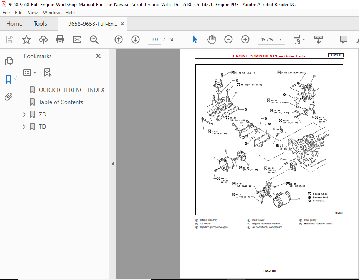Activate the Hand pan tool
This screenshot has width=359, height=280.
(212, 39)
